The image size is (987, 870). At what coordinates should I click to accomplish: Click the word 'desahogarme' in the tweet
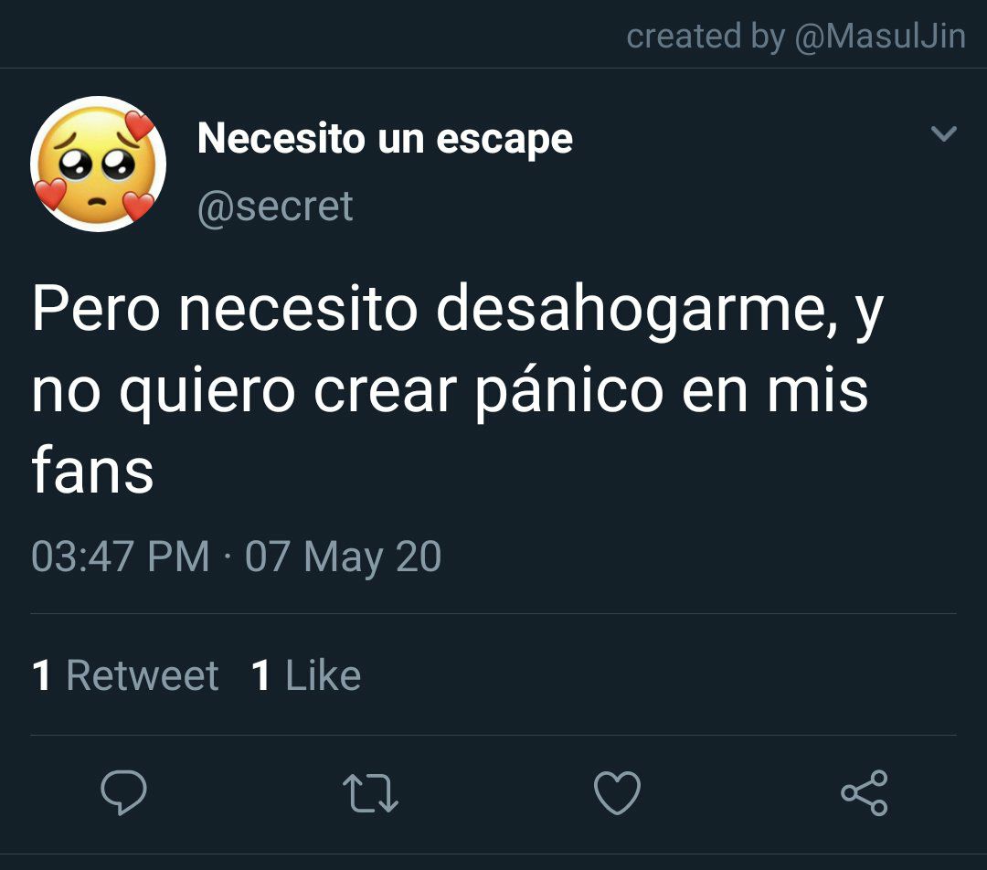coord(636,311)
